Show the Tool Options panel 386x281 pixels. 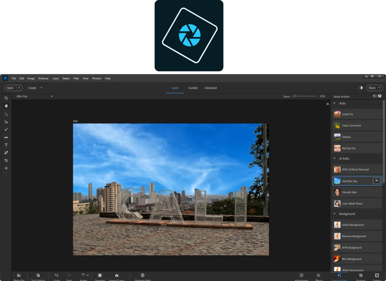[x=38, y=277]
